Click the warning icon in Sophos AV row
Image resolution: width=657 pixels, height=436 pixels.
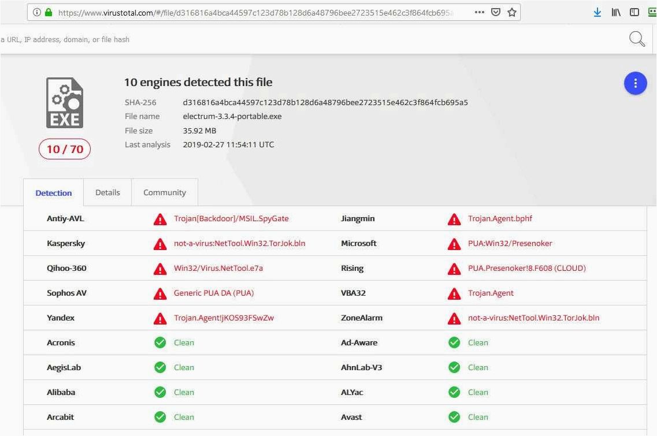[160, 293]
